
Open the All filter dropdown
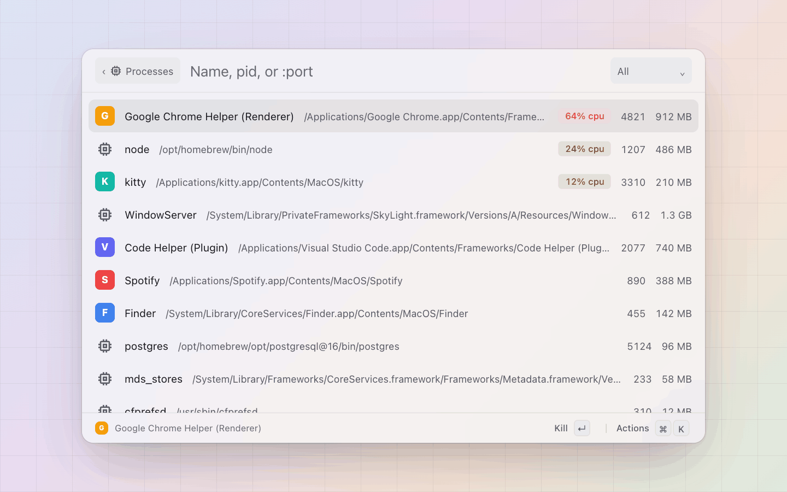pos(651,71)
